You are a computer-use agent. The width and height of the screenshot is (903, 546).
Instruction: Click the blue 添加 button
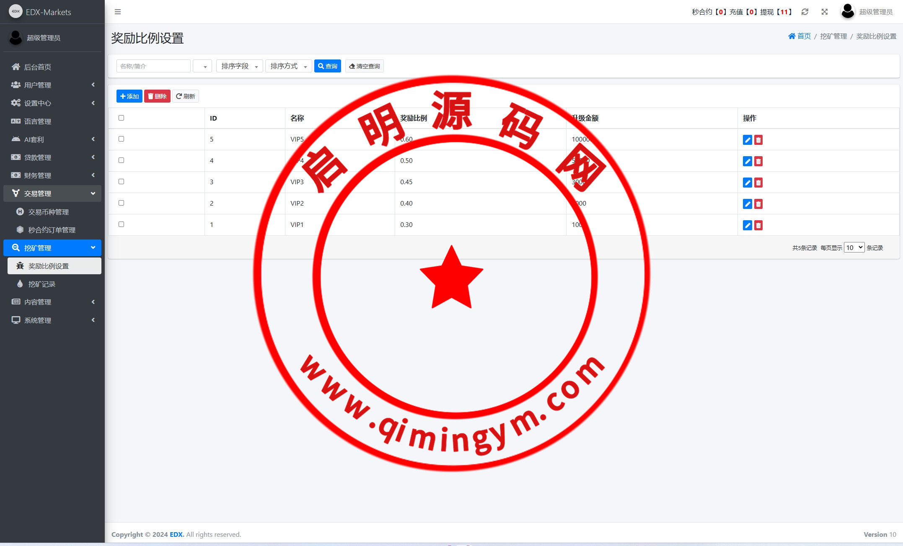coord(129,96)
